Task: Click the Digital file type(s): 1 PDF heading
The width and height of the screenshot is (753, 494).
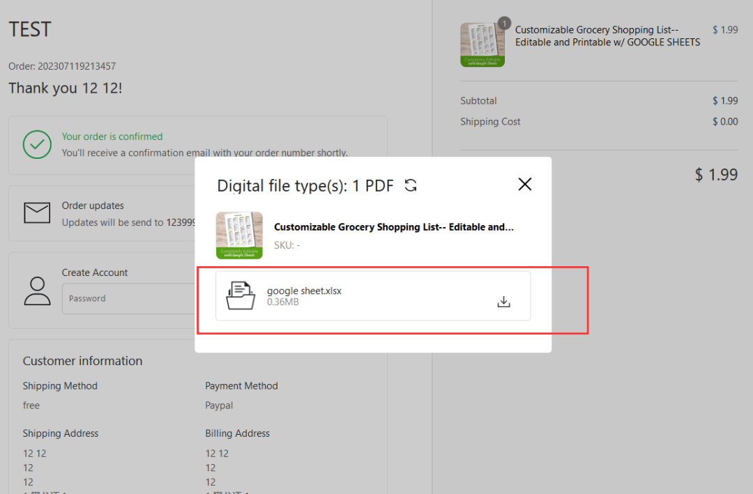Action: (x=305, y=186)
